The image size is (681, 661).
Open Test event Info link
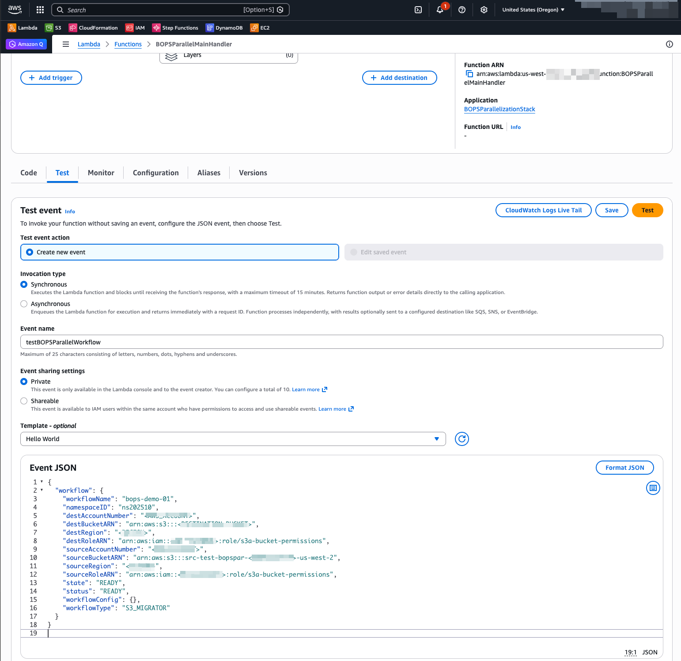(x=70, y=212)
